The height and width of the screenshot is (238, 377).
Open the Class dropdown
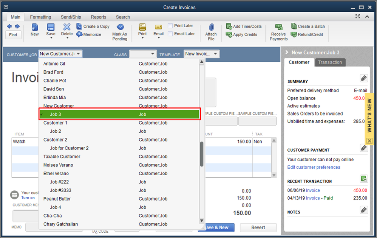coord(153,54)
